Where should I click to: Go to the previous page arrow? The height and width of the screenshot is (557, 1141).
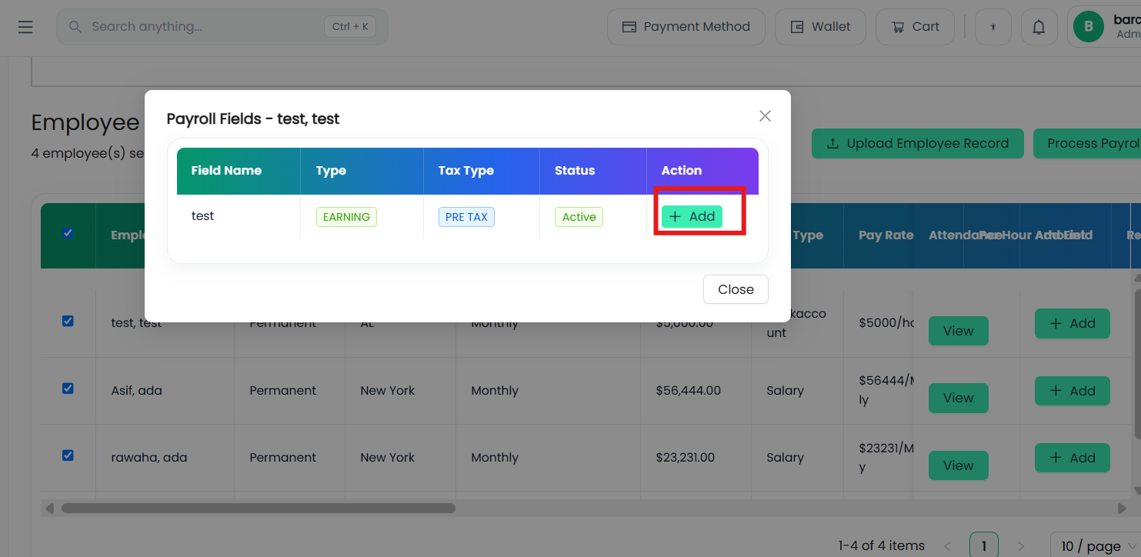coord(947,546)
